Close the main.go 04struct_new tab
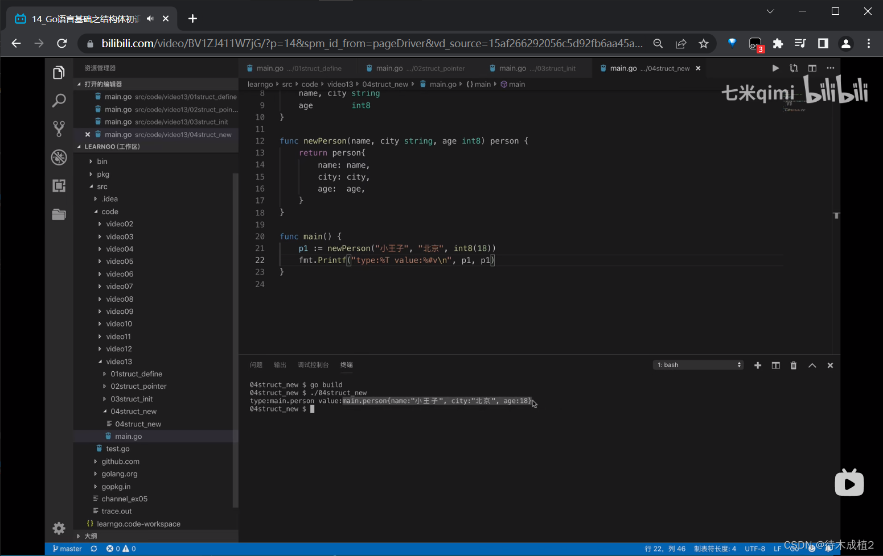This screenshot has width=883, height=556. click(x=698, y=68)
